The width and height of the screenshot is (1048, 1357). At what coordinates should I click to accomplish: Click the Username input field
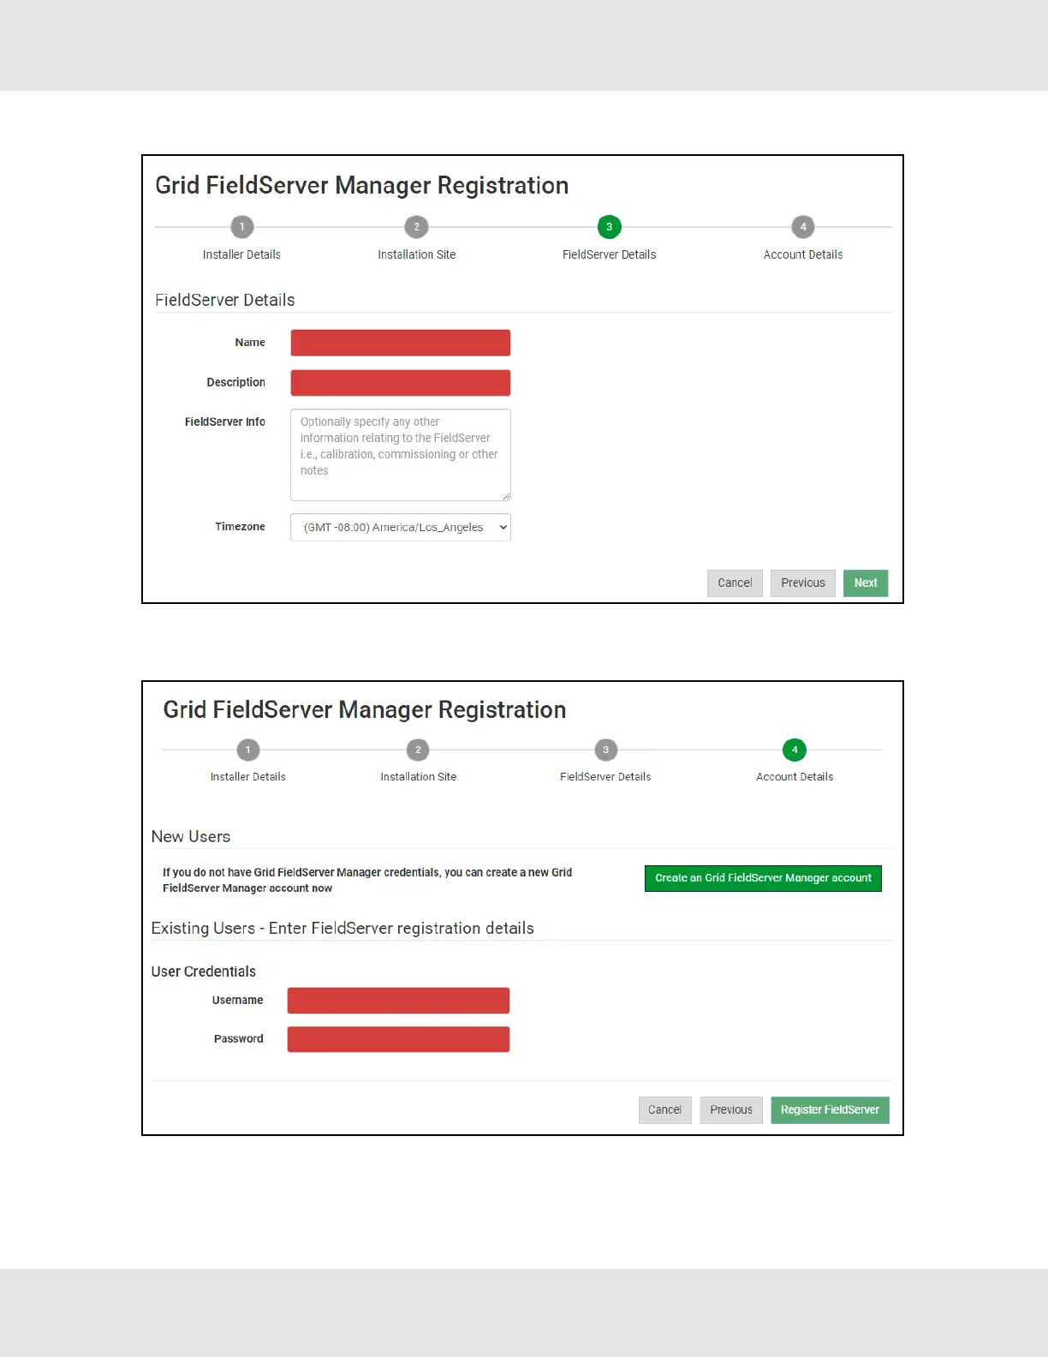coord(398,1001)
